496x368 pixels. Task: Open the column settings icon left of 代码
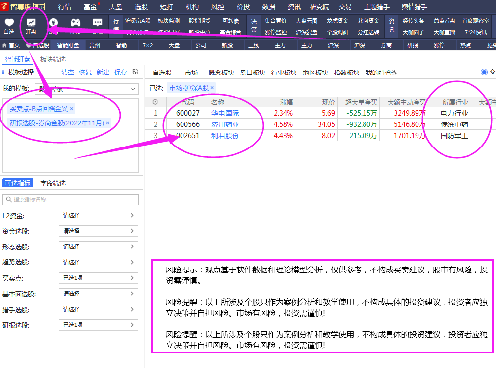(155, 102)
